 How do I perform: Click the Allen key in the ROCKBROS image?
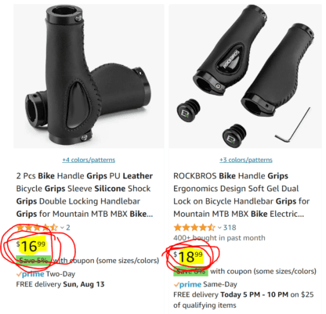coord(292,125)
